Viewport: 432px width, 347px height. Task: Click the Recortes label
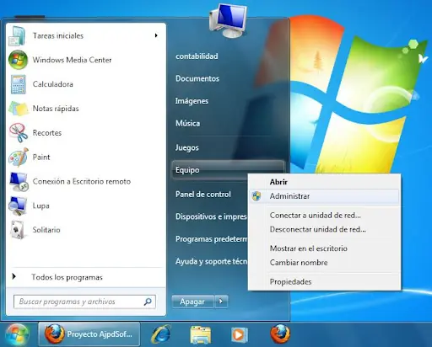pyautogui.click(x=47, y=133)
